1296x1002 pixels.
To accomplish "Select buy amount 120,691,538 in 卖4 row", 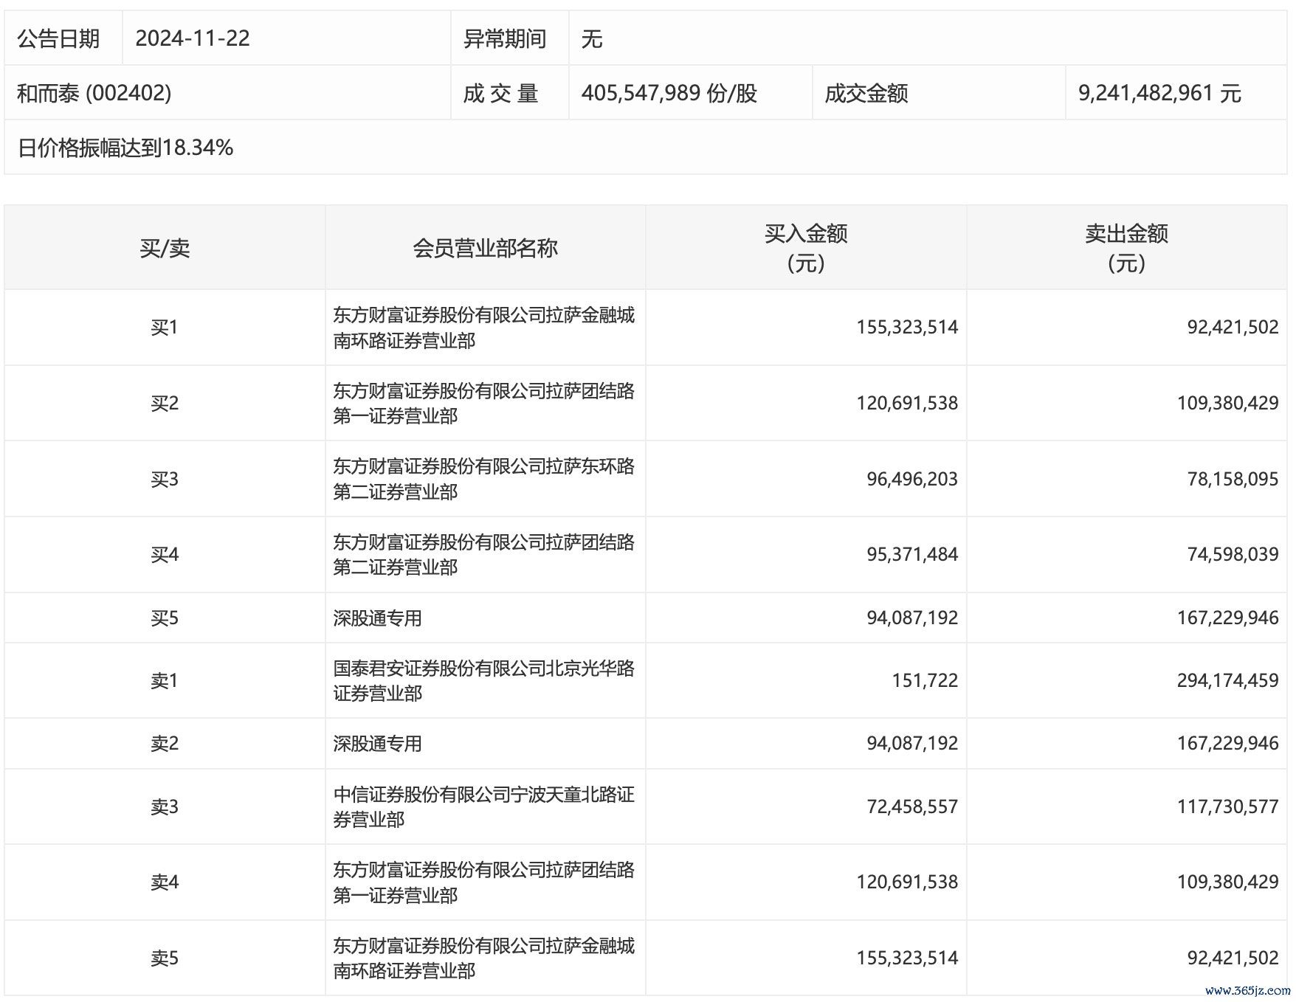I will [x=907, y=882].
